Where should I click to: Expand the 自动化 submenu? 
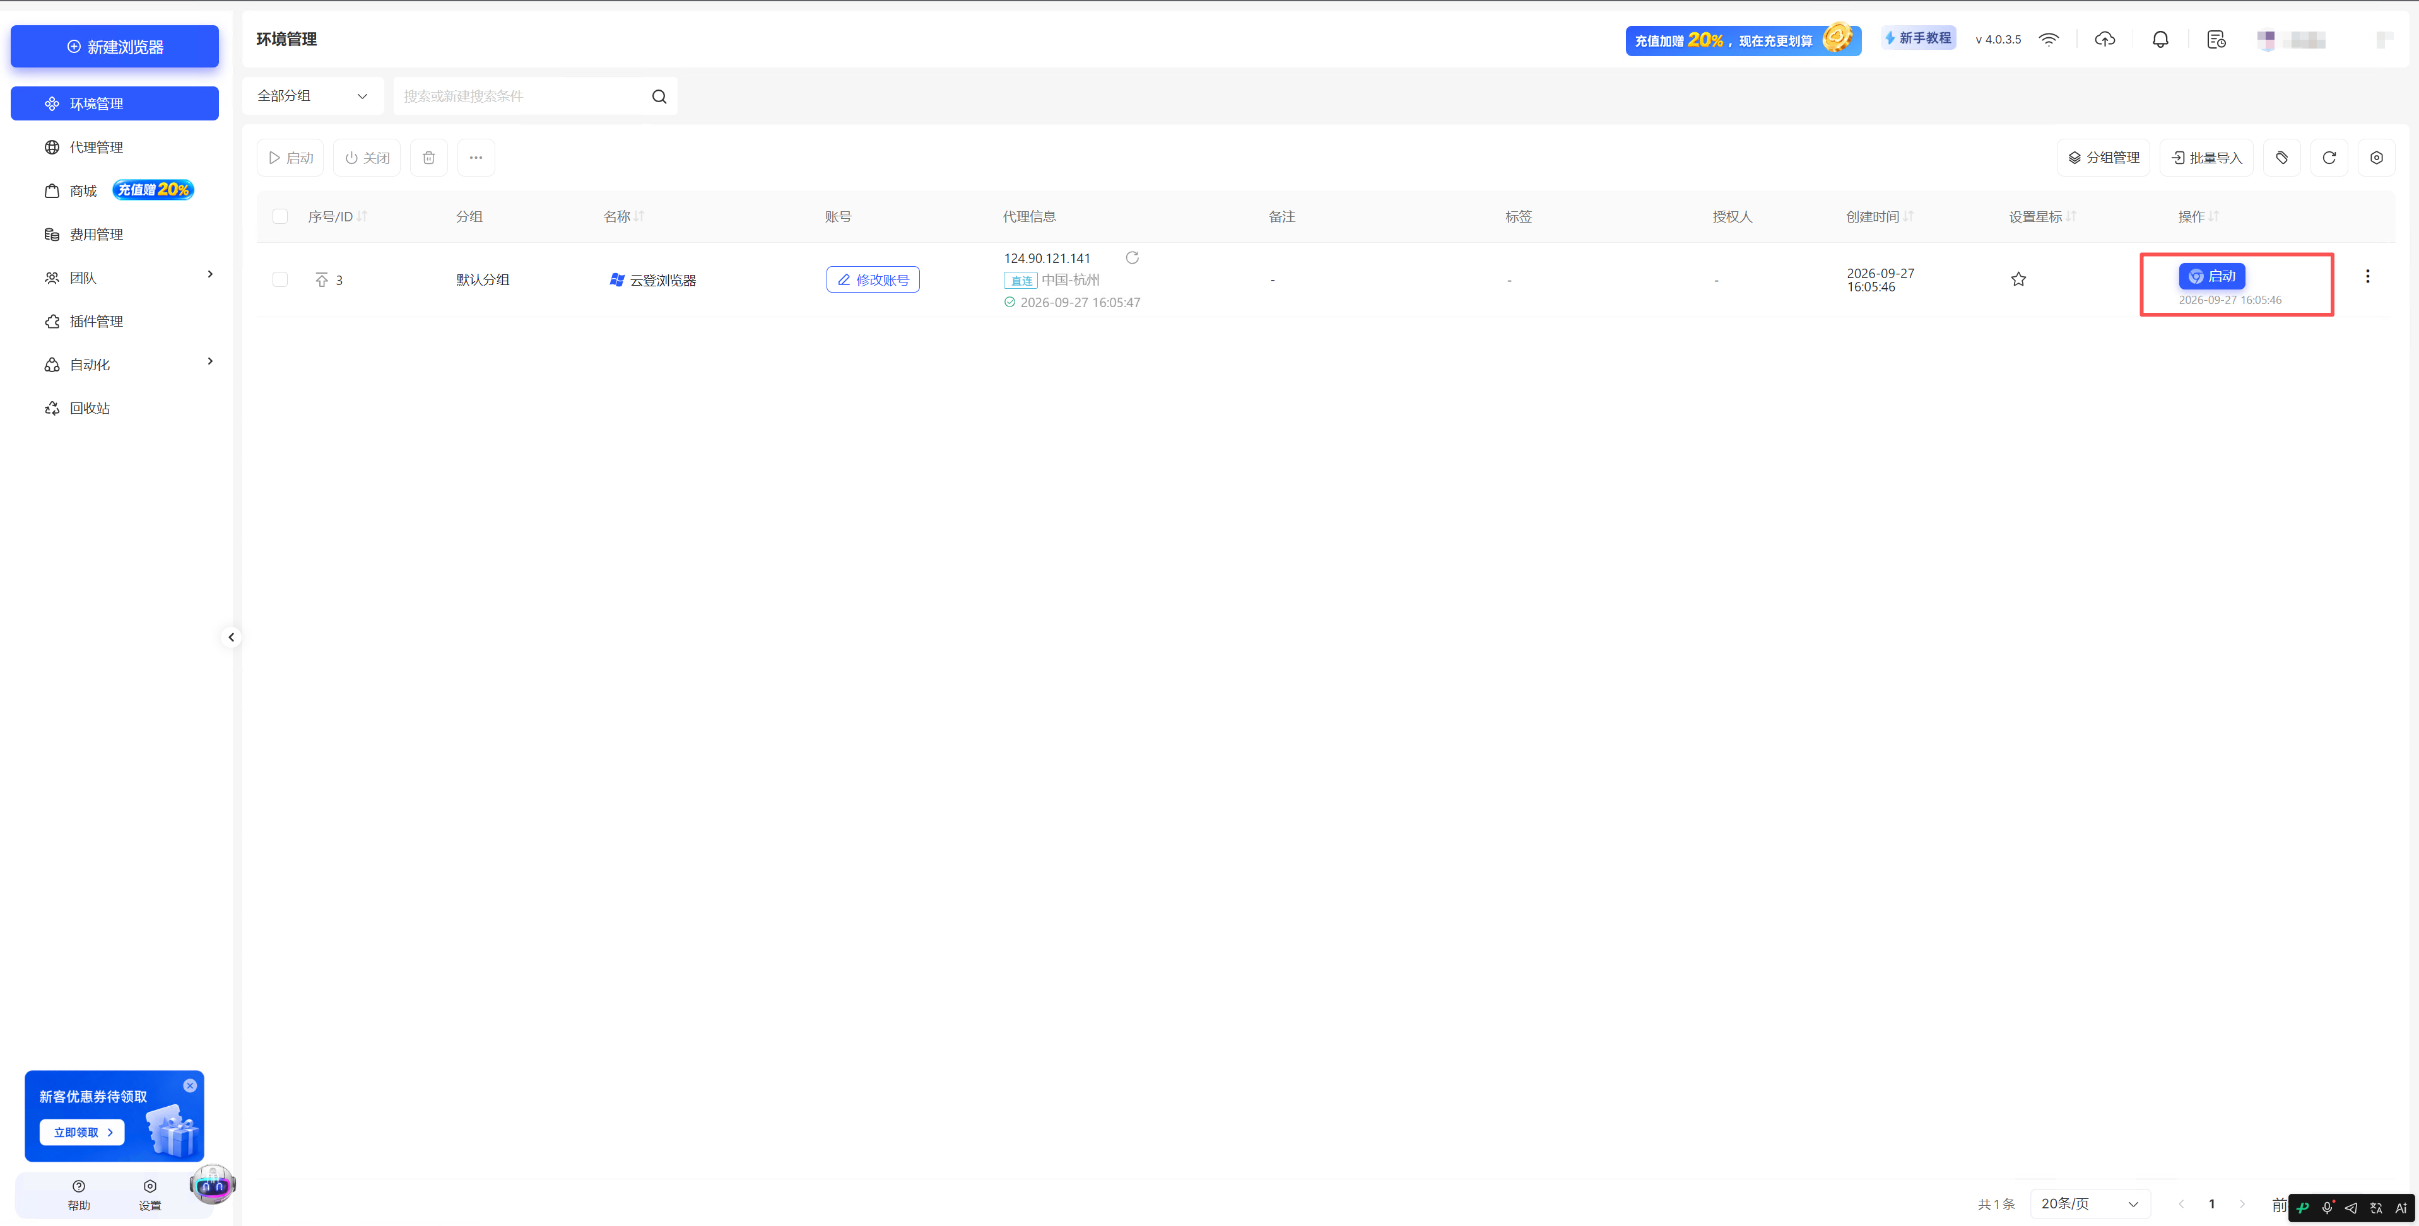[x=210, y=361]
